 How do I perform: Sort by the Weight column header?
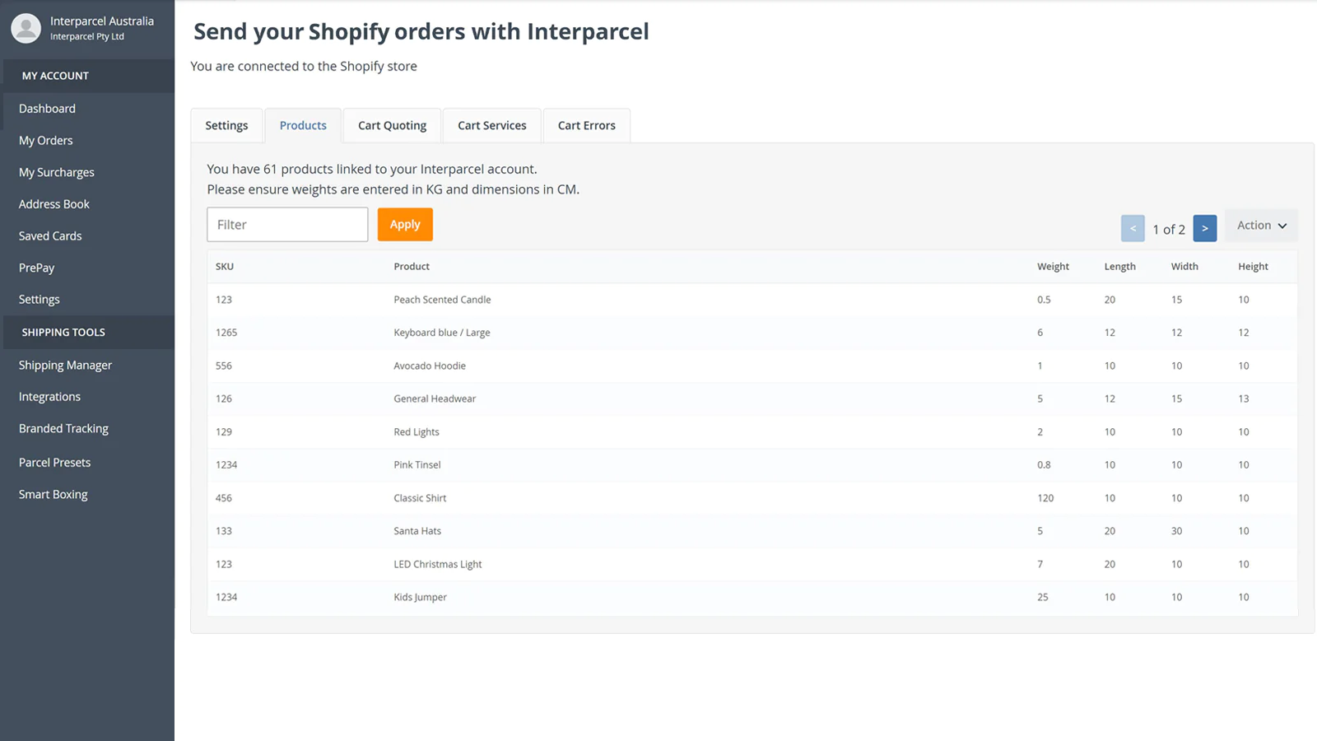(1053, 267)
